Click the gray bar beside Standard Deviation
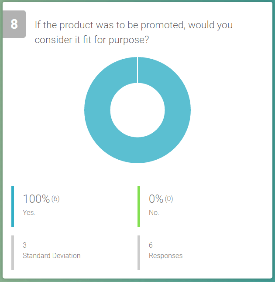The width and height of the screenshot is (275, 282). click(x=13, y=252)
